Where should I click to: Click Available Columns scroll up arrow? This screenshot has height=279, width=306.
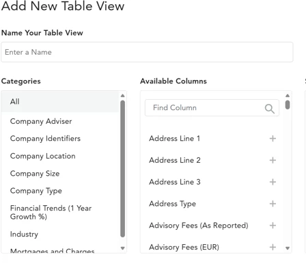tap(288, 96)
